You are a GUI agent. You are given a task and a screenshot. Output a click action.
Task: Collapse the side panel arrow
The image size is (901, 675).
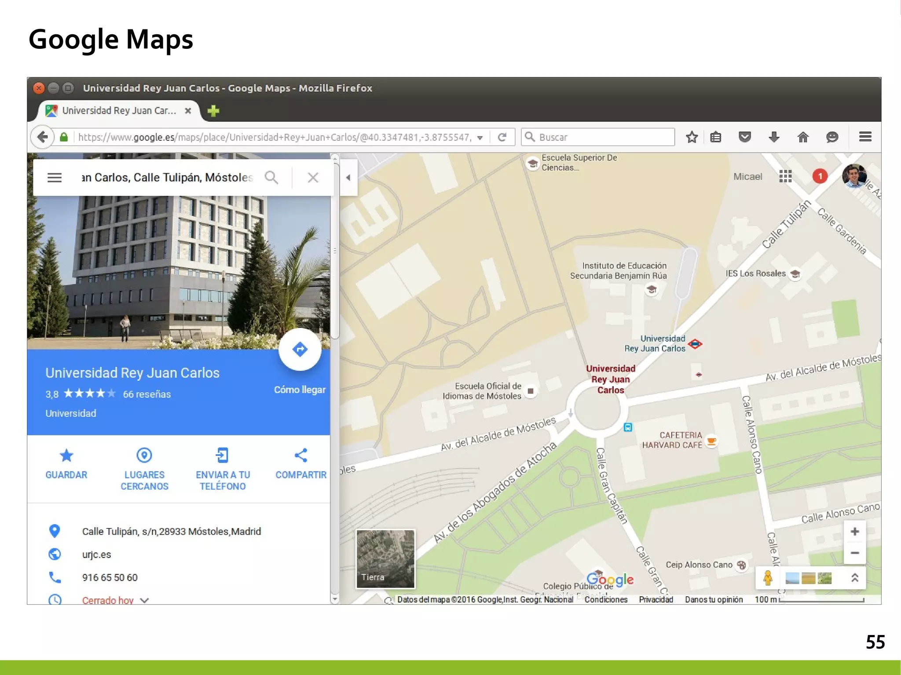[348, 178]
